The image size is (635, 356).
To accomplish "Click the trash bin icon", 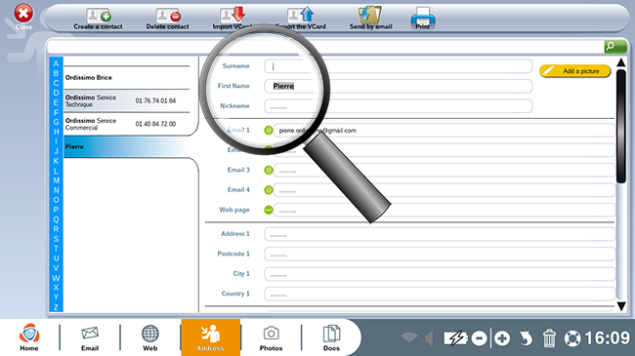I will click(549, 338).
